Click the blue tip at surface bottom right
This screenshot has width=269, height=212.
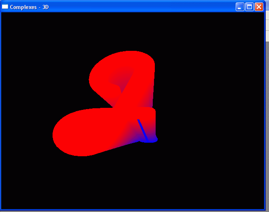[x=151, y=140]
